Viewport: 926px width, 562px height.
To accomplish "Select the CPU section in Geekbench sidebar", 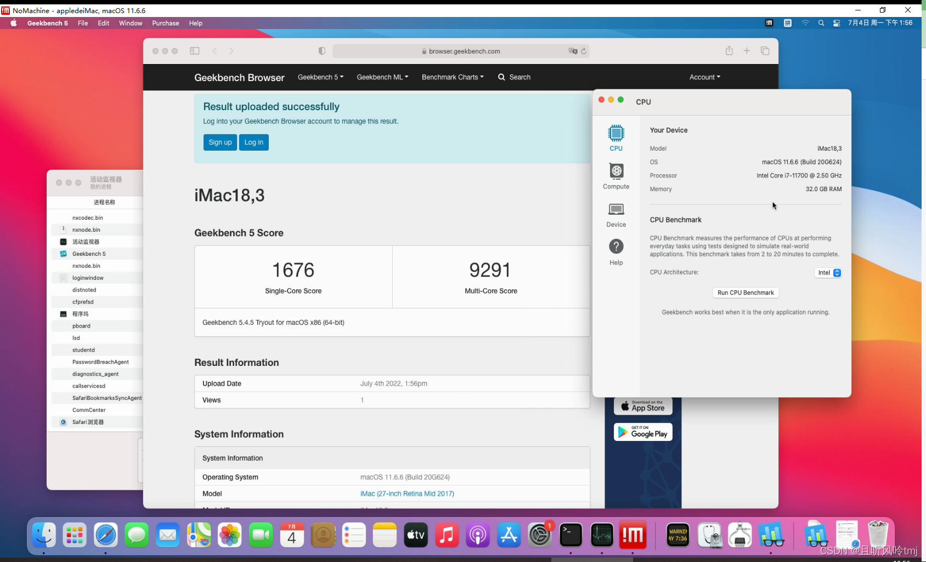I will tap(616, 137).
